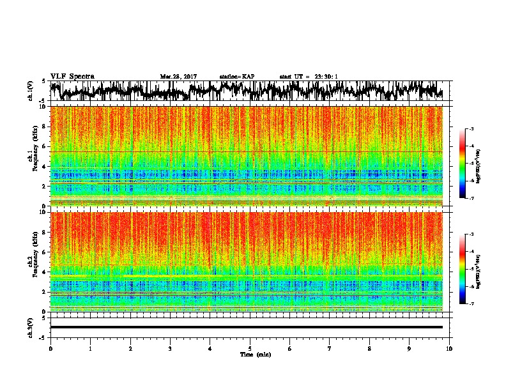
Task: Click the time axis tick label "2"
Action: (130, 349)
